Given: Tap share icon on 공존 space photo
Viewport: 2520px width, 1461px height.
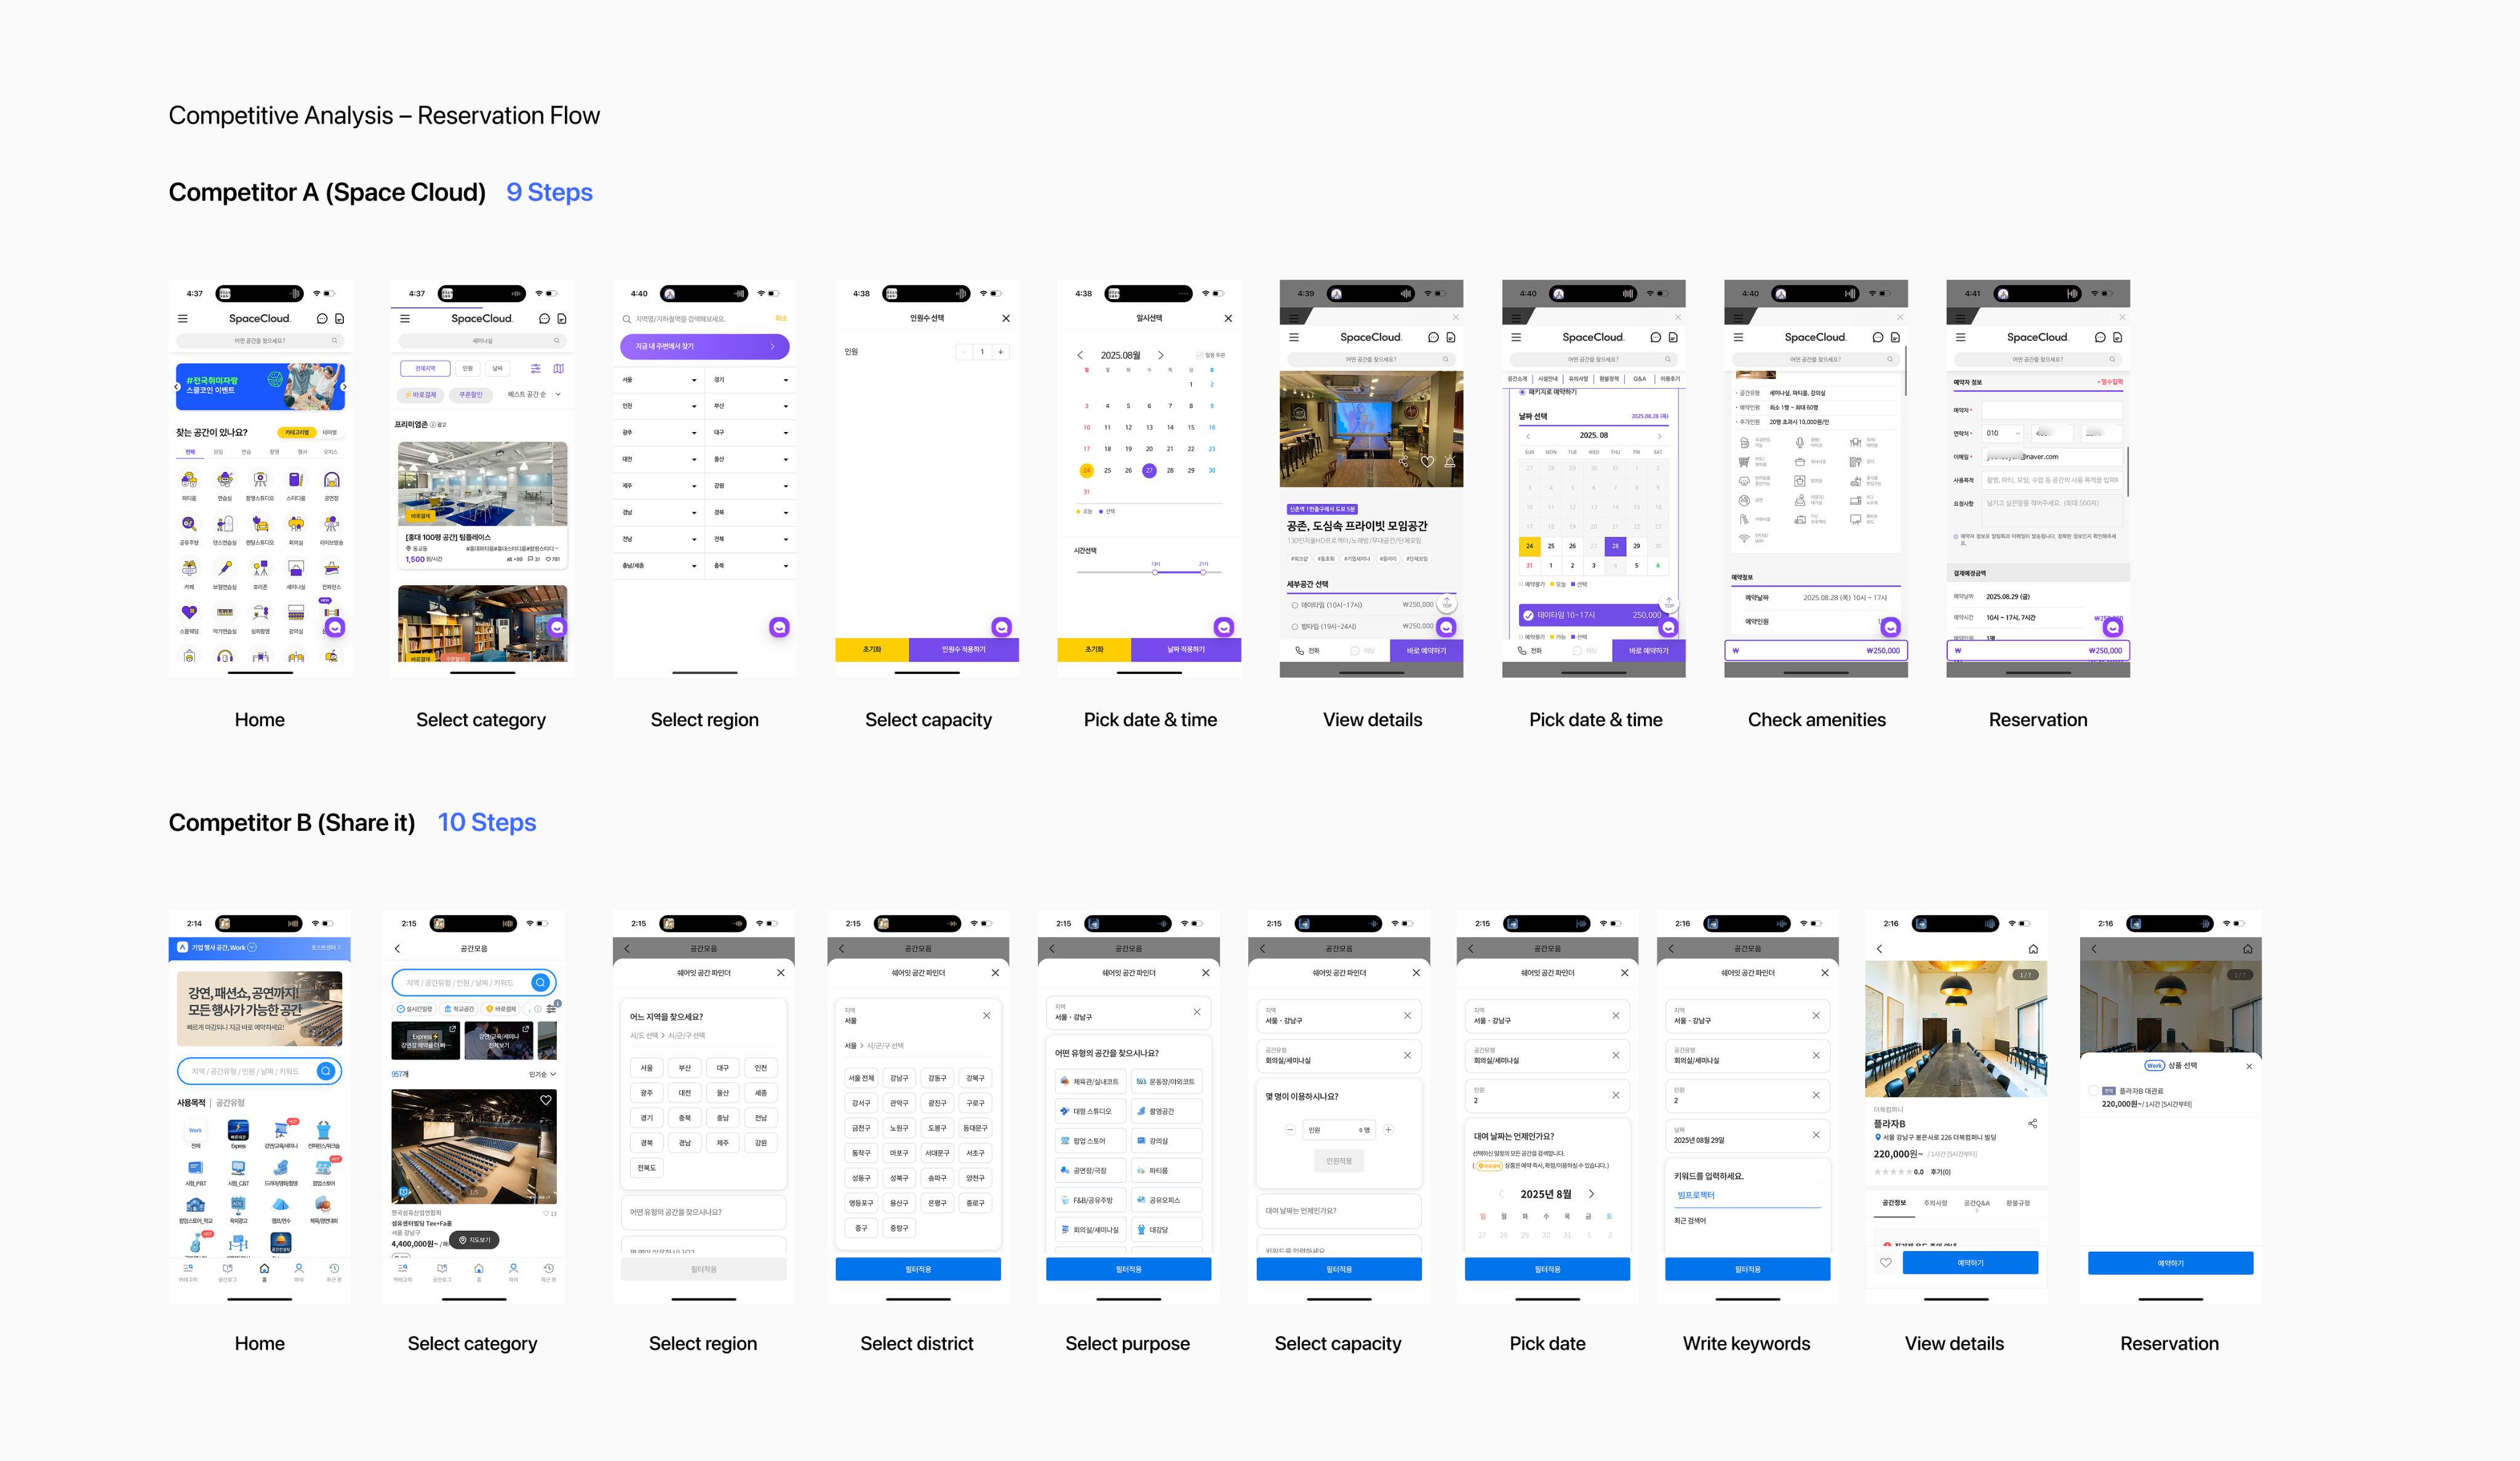Looking at the screenshot, I should click(1404, 461).
